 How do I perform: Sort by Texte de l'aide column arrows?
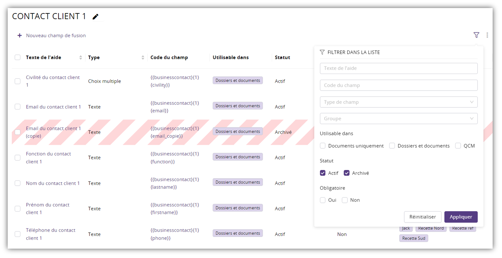click(x=81, y=58)
